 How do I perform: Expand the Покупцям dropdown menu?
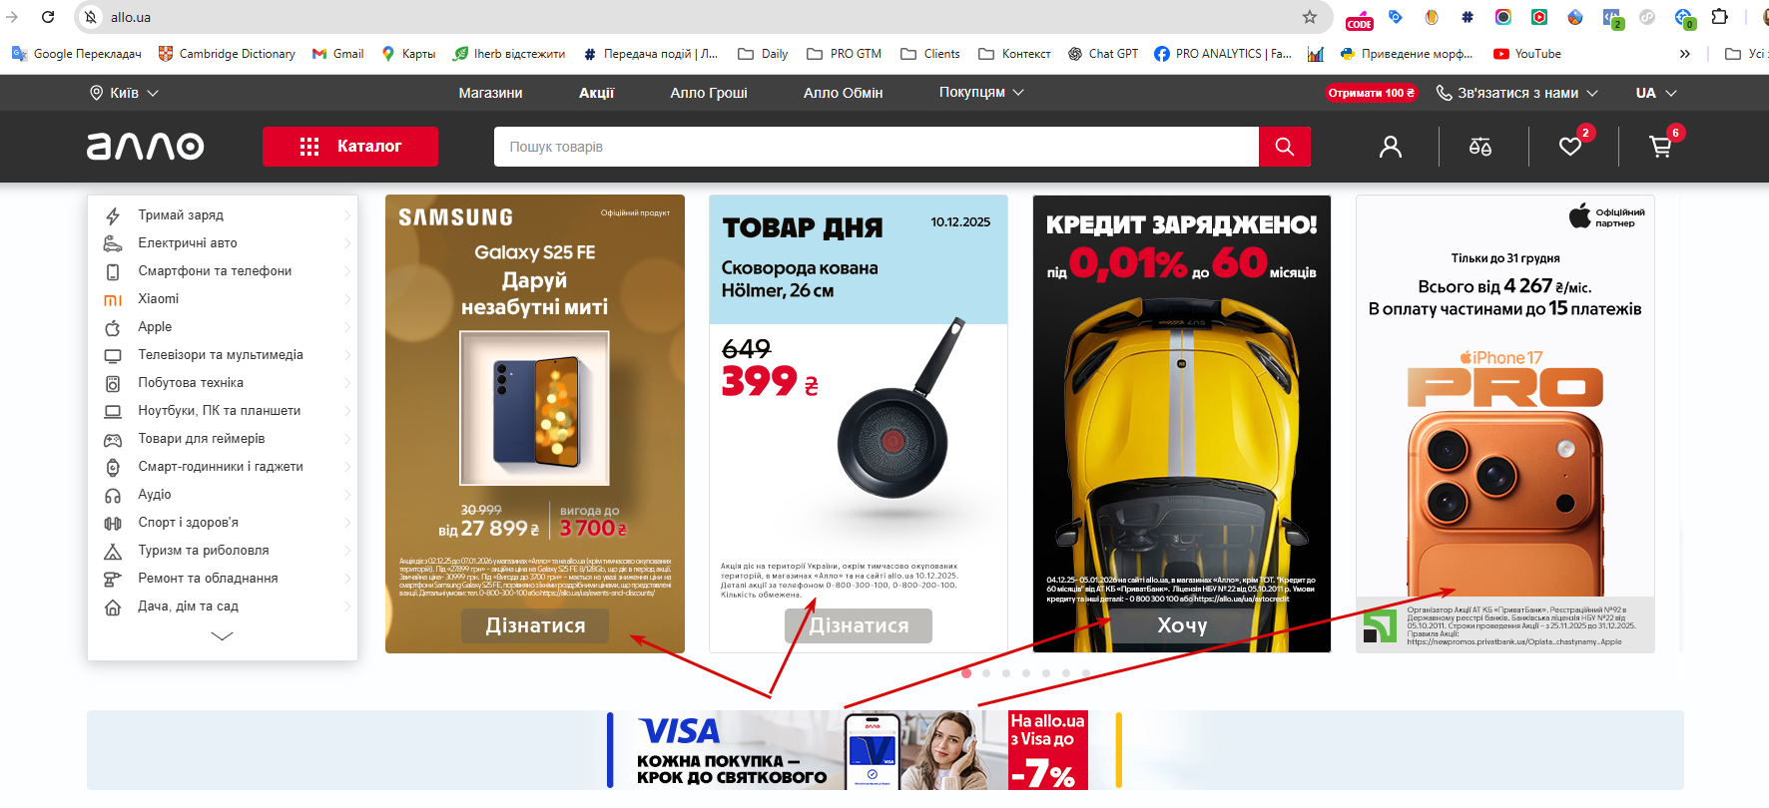point(981,92)
